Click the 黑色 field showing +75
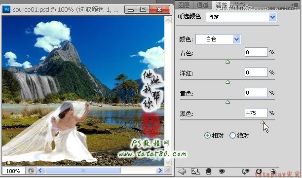Image resolution: width=302 pixels, height=178 pixels. pos(256,113)
